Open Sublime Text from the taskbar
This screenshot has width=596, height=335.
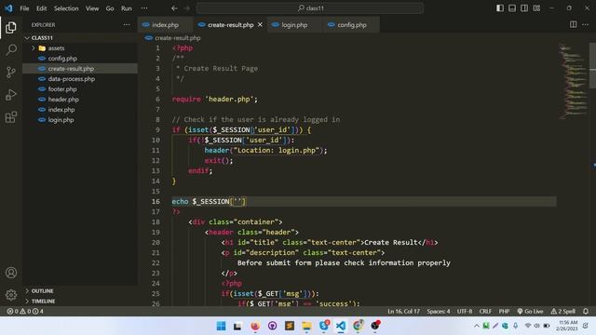pyautogui.click(x=290, y=326)
